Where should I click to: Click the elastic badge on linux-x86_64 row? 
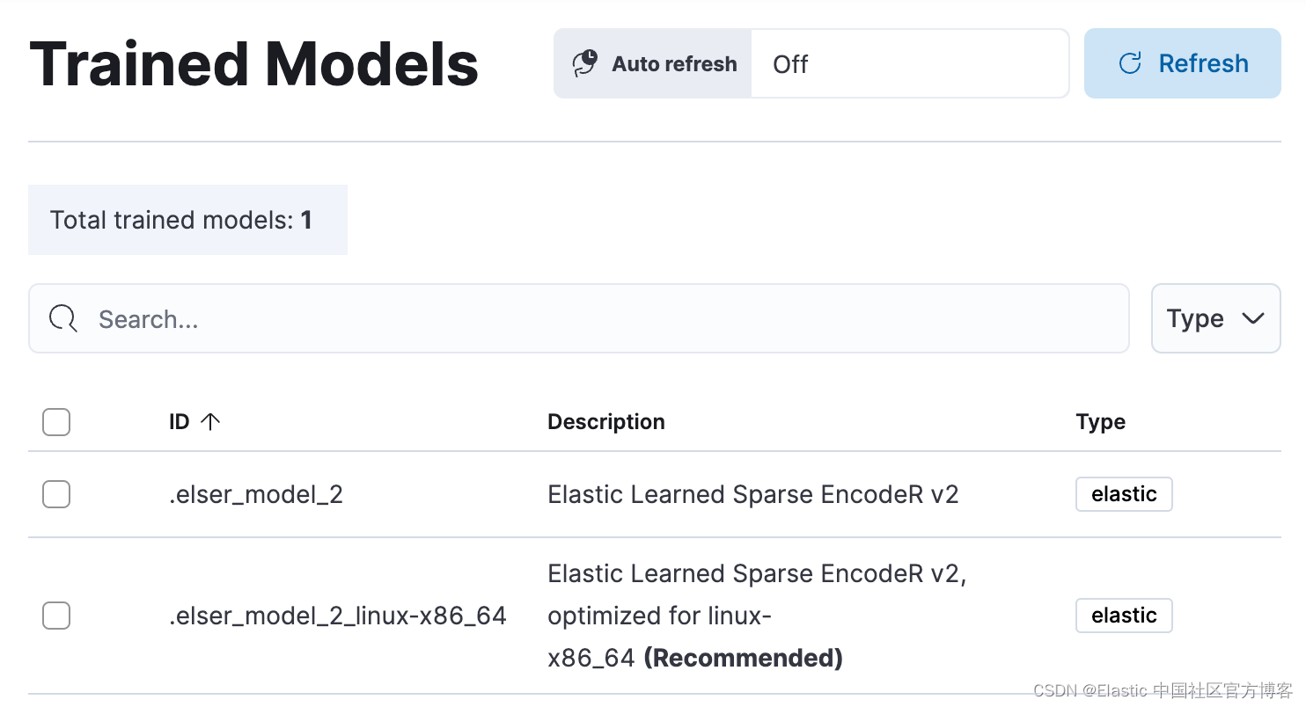[x=1124, y=616]
